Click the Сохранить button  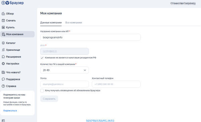(x=49, y=99)
